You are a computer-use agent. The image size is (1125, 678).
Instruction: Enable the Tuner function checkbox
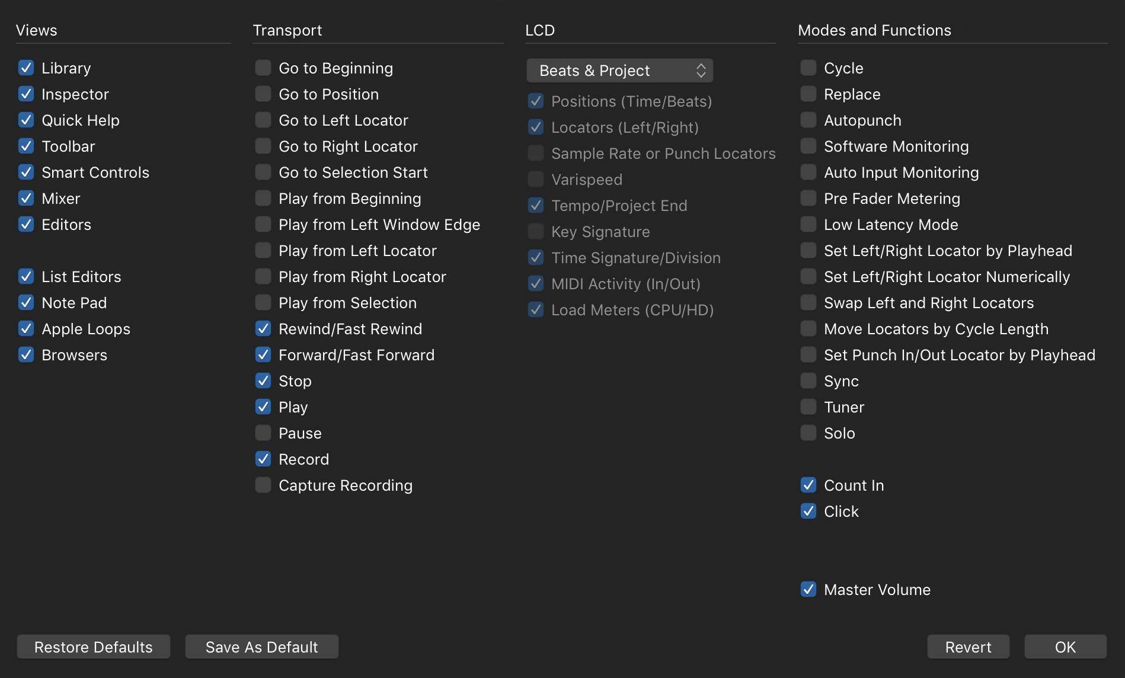pos(808,407)
